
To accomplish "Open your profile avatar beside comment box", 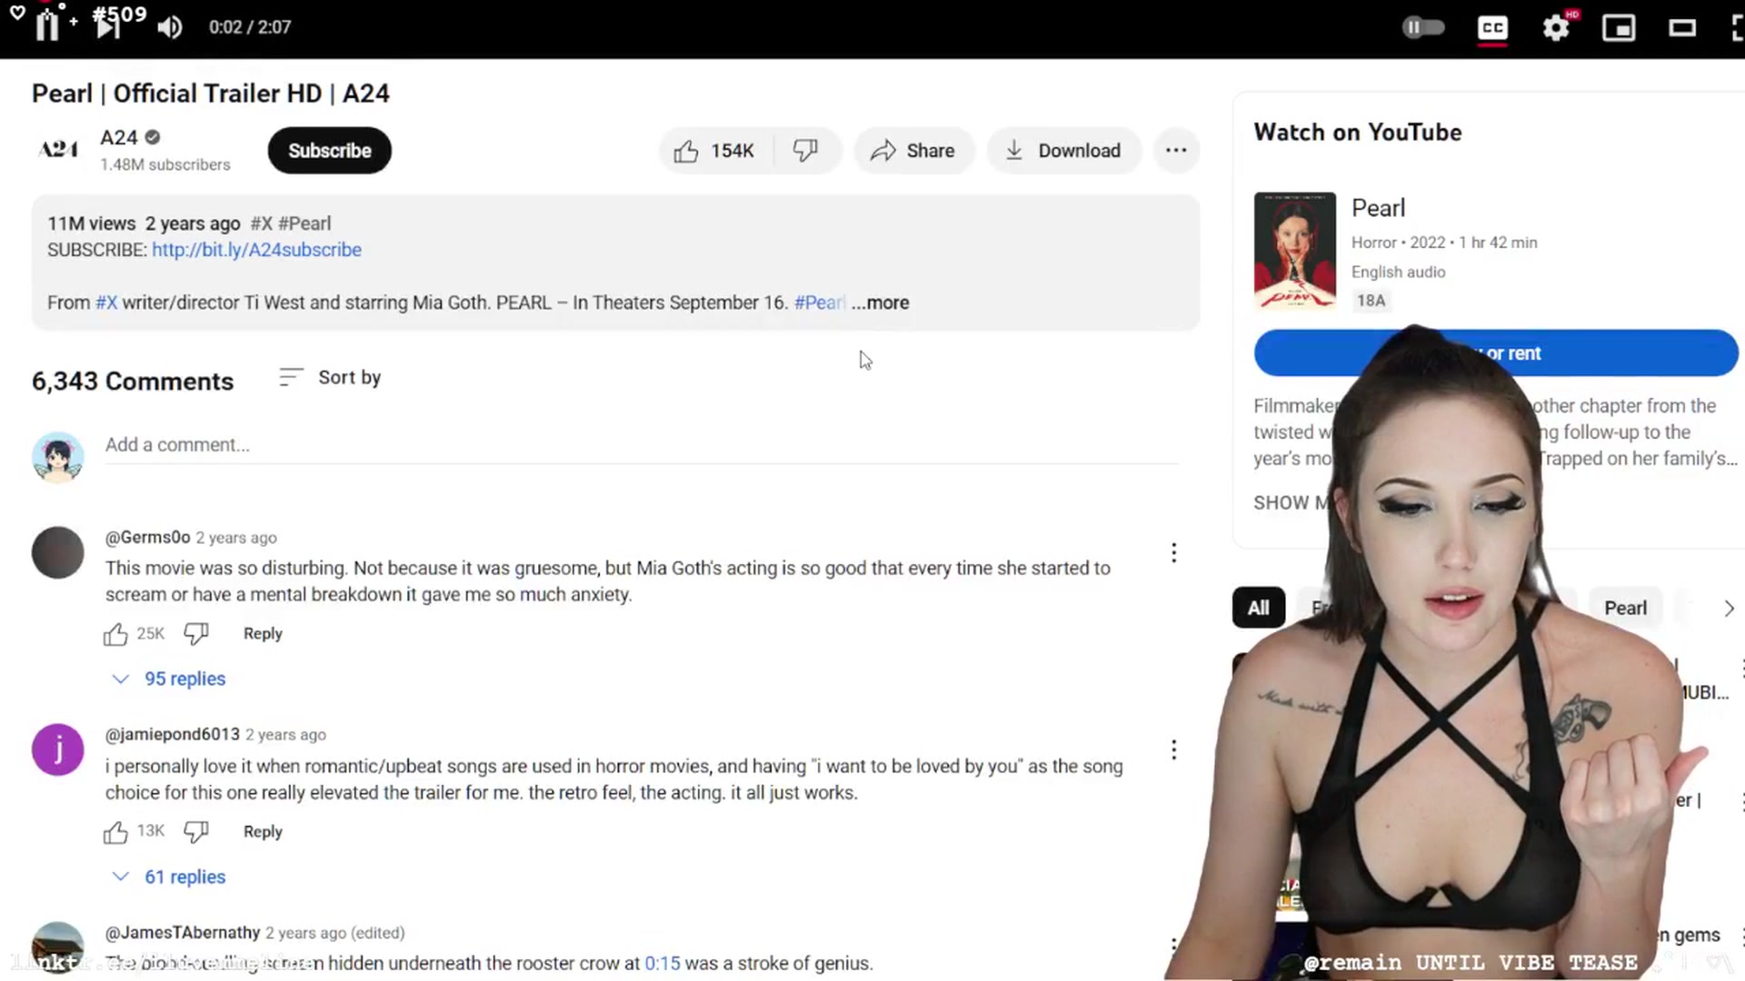I will point(58,457).
